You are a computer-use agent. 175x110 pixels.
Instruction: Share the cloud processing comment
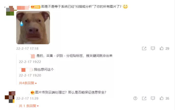click(x=144, y=98)
